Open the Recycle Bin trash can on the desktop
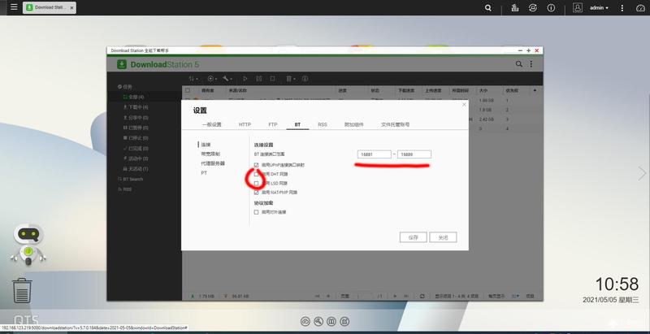The width and height of the screenshot is (650, 334). point(22,290)
